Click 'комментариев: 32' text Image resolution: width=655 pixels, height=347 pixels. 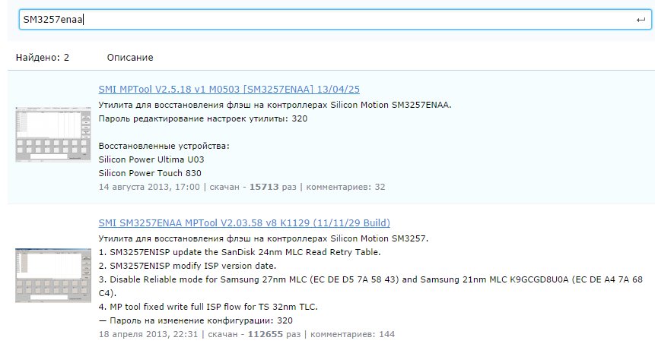click(345, 187)
